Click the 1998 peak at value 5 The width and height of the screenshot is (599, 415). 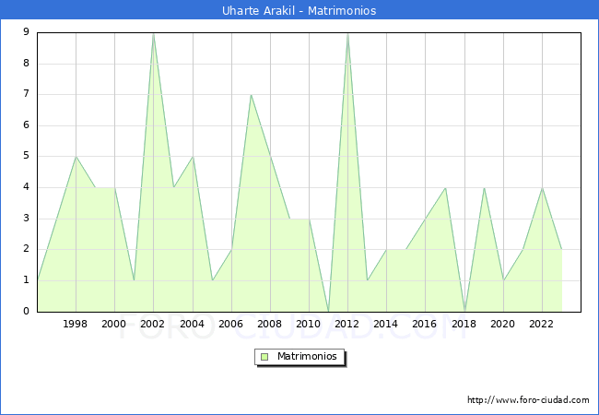click(x=76, y=157)
